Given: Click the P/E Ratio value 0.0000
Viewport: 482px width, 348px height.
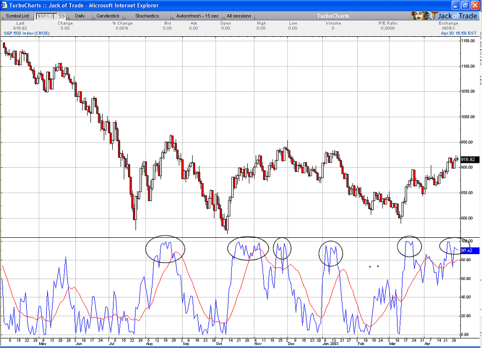Looking at the screenshot, I should (388, 28).
